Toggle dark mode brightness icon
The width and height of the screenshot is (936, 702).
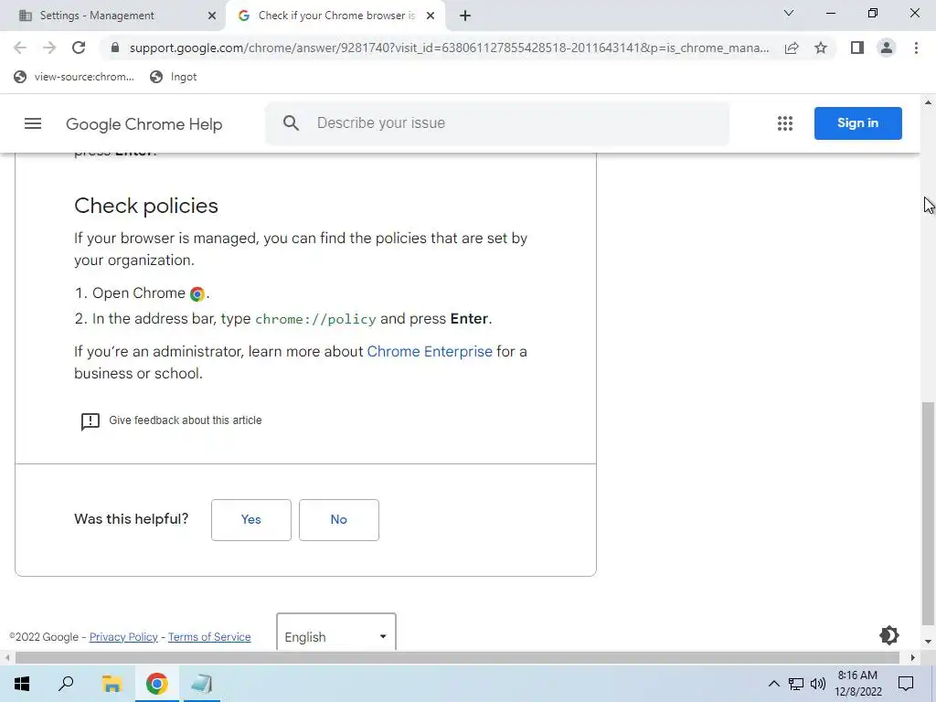pyautogui.click(x=888, y=635)
